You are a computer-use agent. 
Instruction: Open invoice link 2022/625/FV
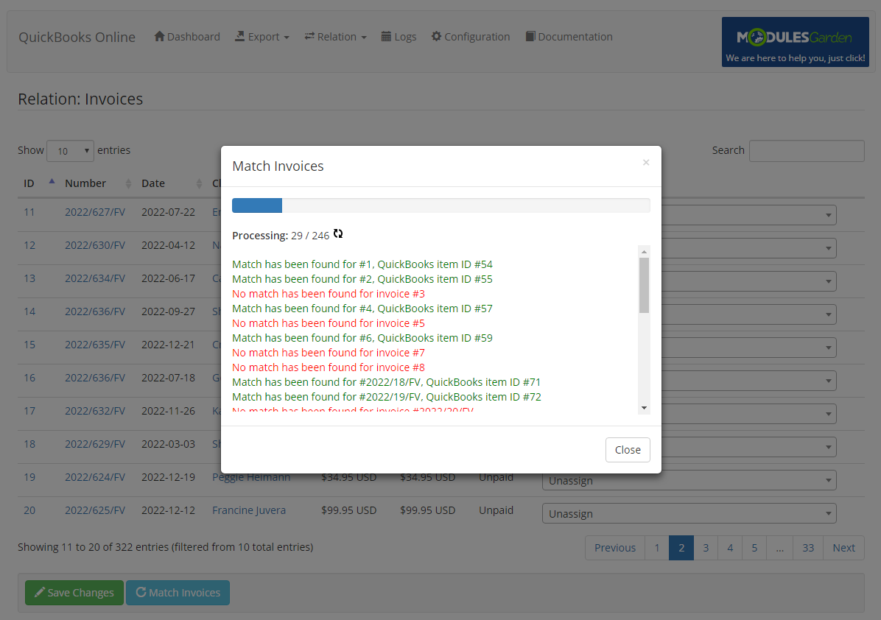95,510
